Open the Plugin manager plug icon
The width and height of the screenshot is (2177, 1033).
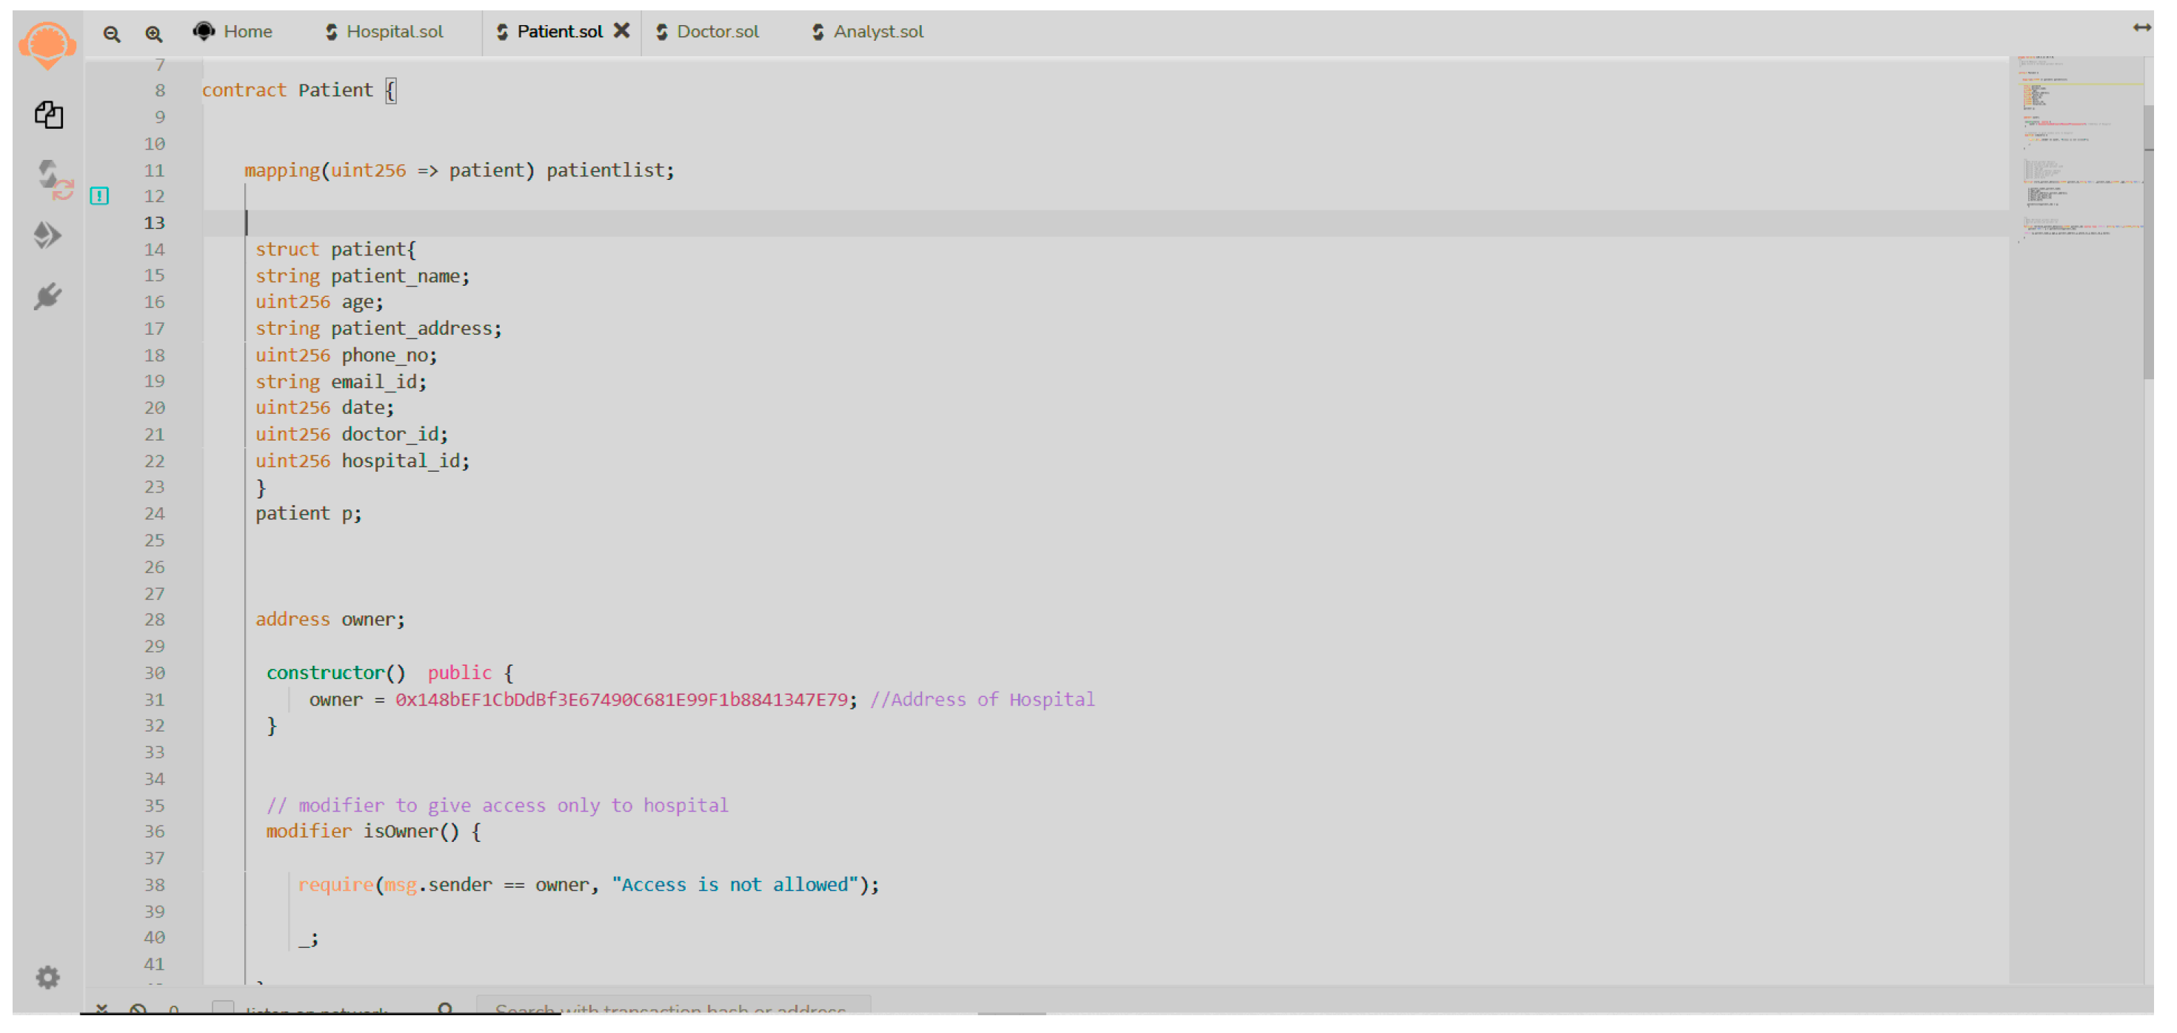[x=48, y=296]
